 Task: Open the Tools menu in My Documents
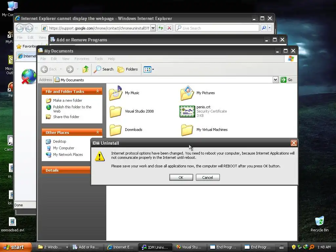tap(99, 59)
